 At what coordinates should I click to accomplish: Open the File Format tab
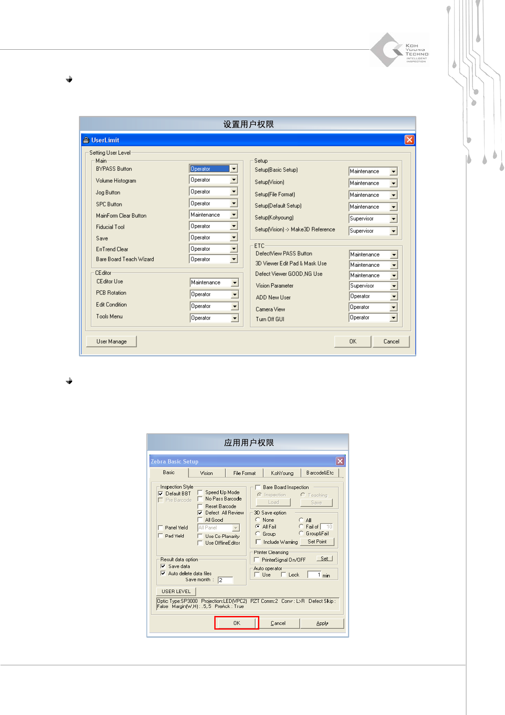point(244,473)
